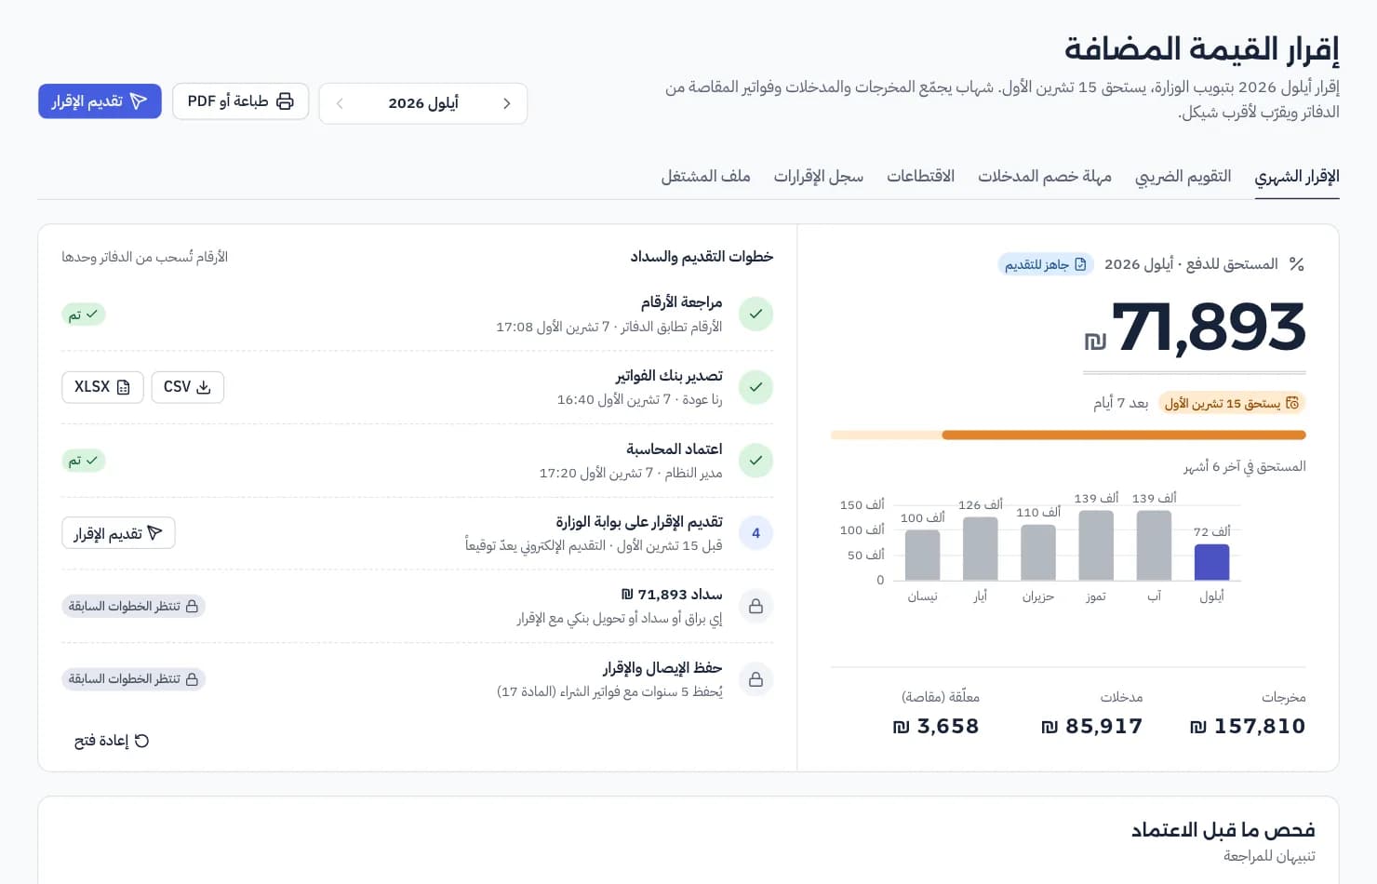Switch to التقويم الضريبي tab

[x=1183, y=177]
